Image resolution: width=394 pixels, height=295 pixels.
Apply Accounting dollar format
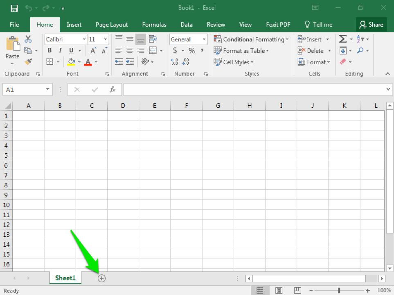[175, 50]
